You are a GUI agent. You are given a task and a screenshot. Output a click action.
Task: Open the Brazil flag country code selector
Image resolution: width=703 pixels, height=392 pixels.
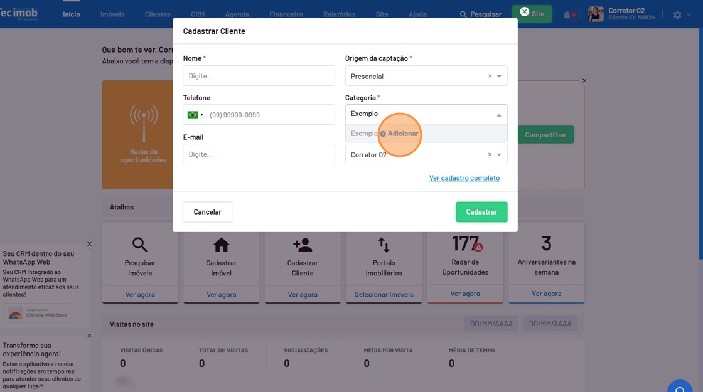pos(195,115)
